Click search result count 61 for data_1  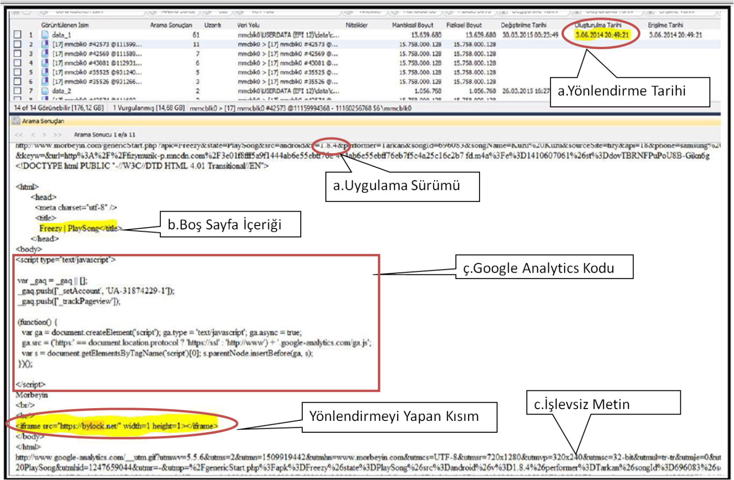click(196, 35)
